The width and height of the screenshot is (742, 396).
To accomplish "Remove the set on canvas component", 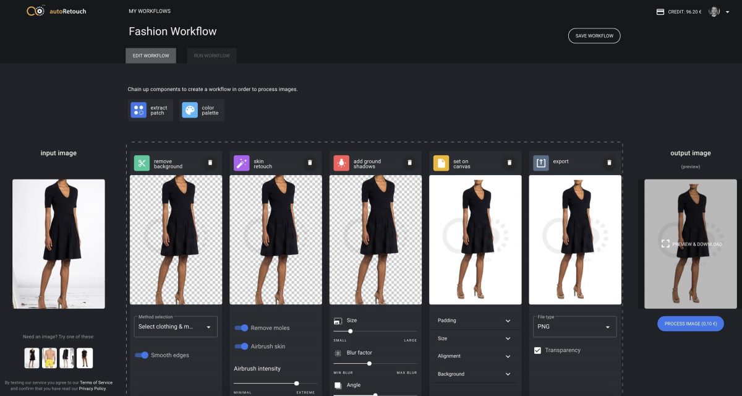I will [x=510, y=163].
